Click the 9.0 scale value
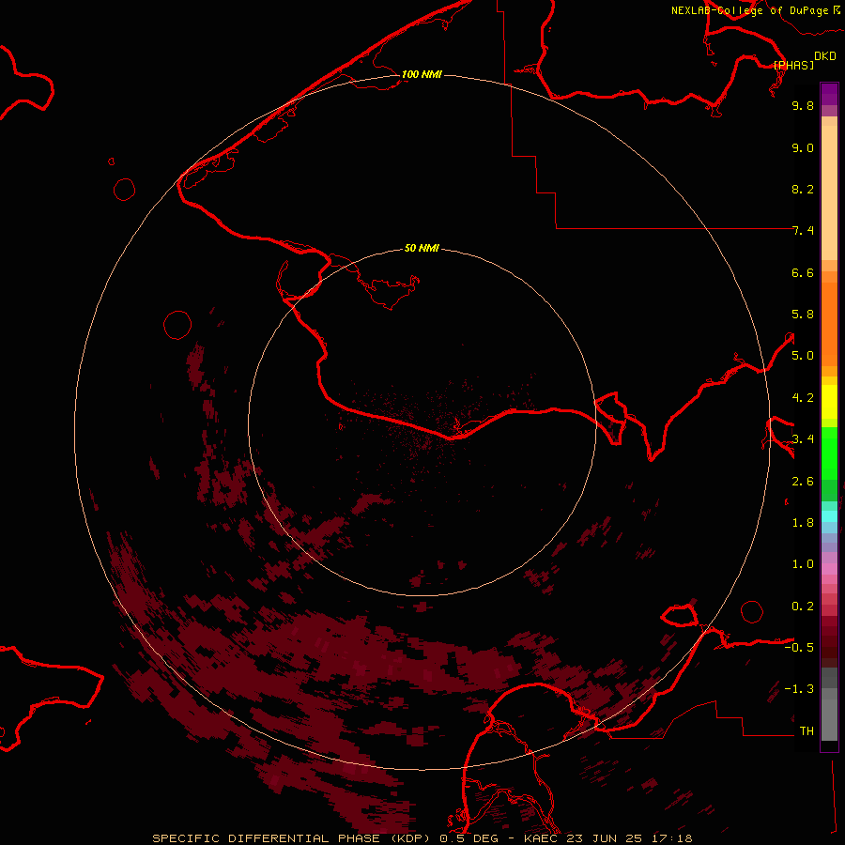 803,147
